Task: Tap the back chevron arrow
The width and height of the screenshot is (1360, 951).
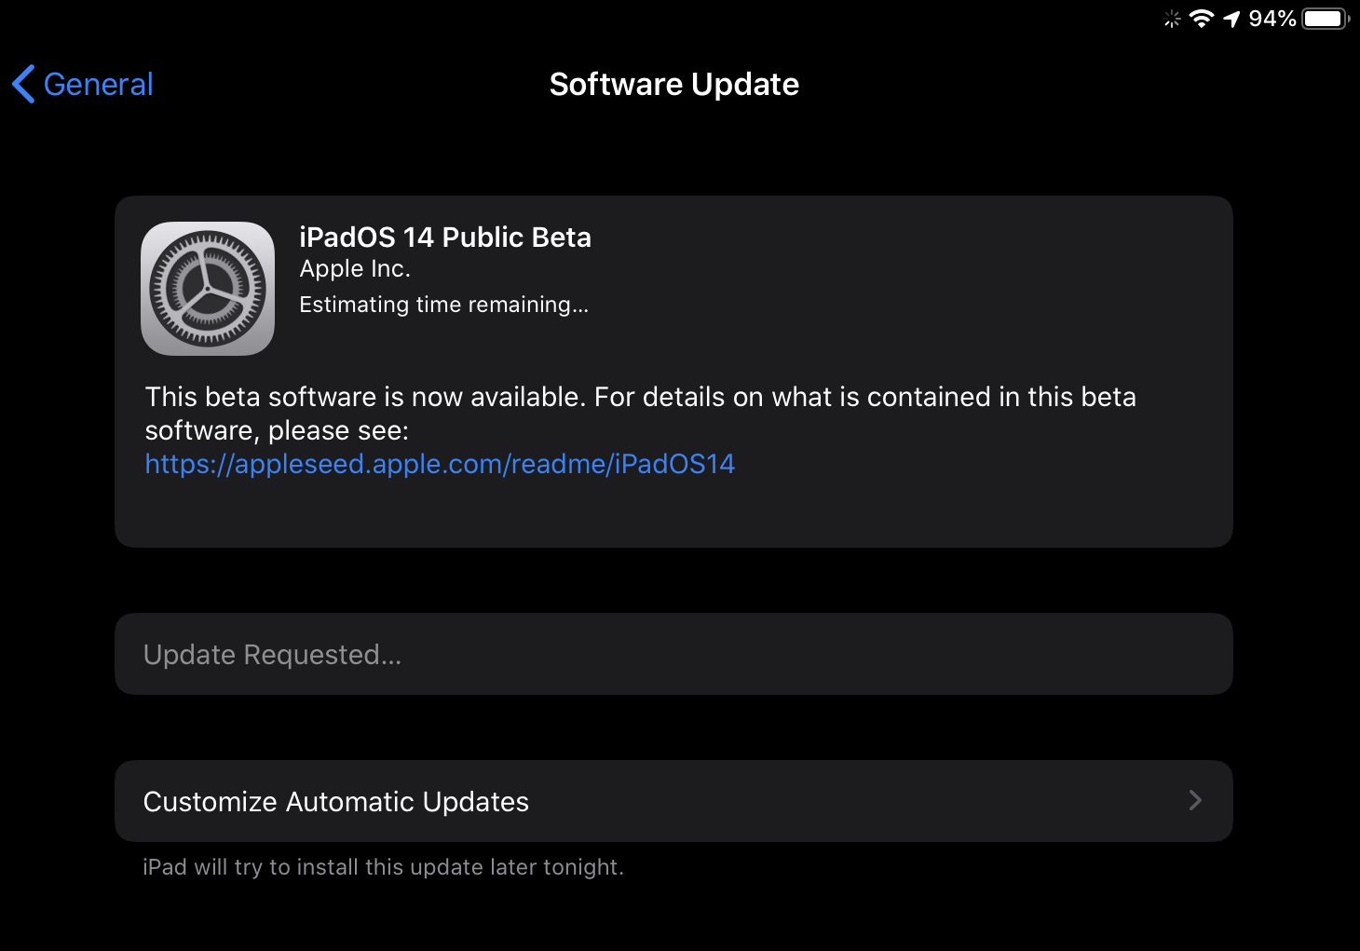Action: click(24, 84)
